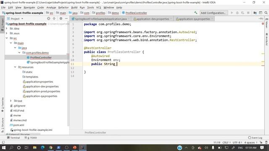Select HELP.md file
The image size is (269, 151).
pos(18,111)
